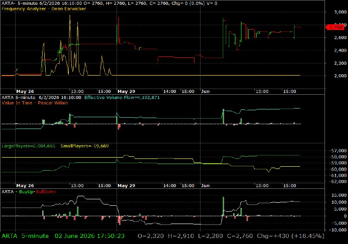Click the 14:00 time label on top axis

click(x=170, y=92)
